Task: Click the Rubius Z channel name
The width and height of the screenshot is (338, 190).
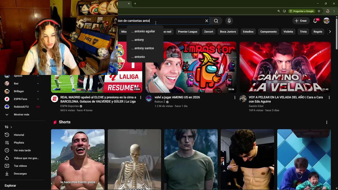Action: [160, 102]
